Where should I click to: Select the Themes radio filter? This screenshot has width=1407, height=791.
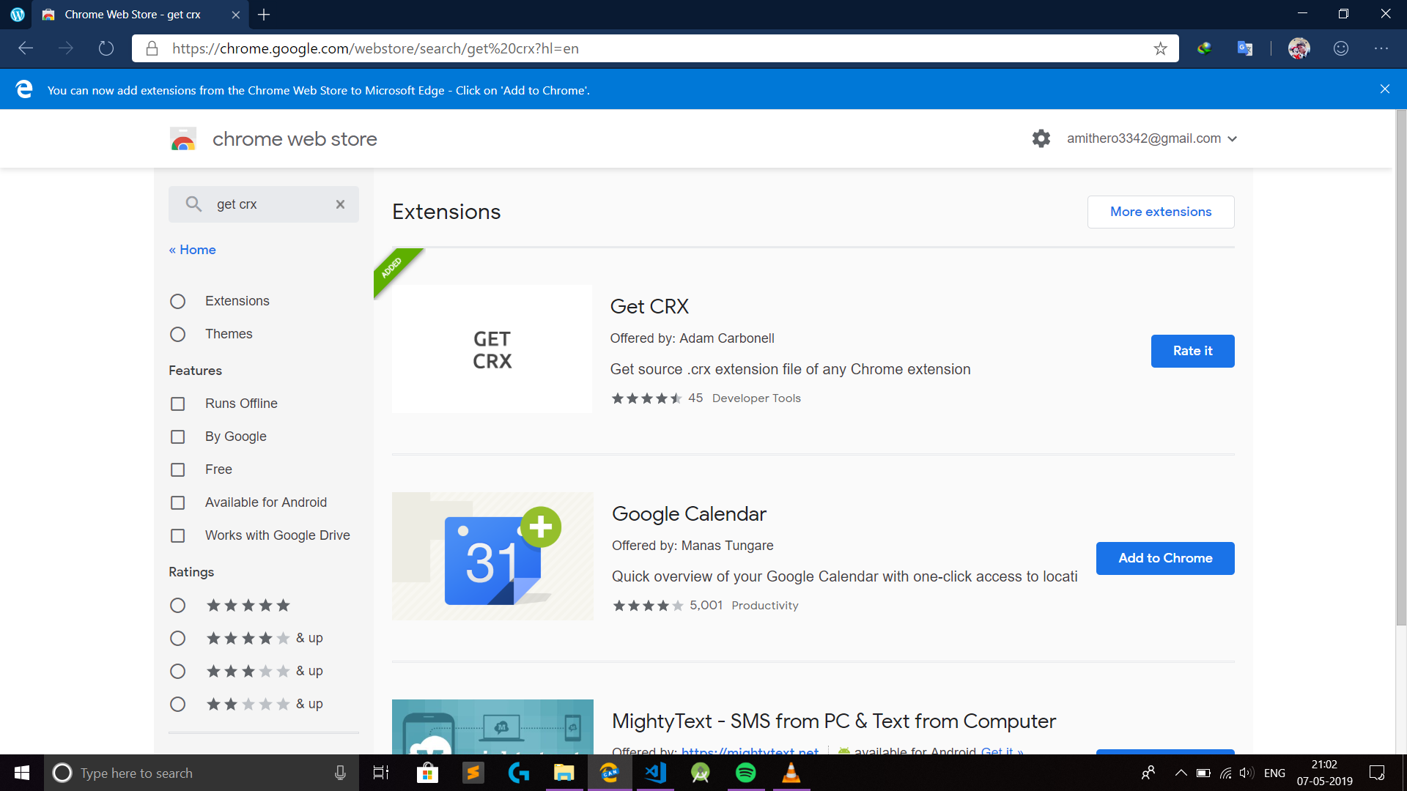tap(177, 334)
